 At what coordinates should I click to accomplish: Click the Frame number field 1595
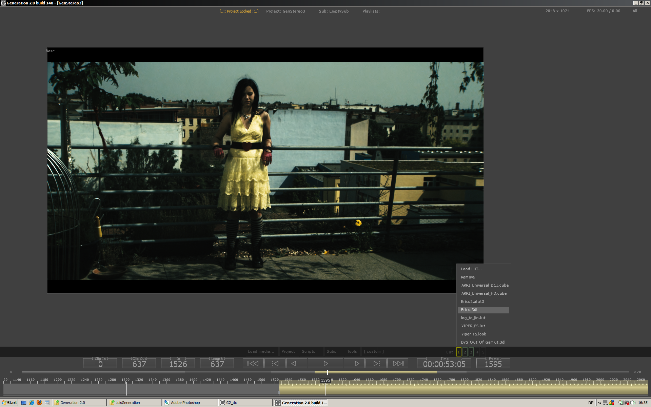(493, 364)
